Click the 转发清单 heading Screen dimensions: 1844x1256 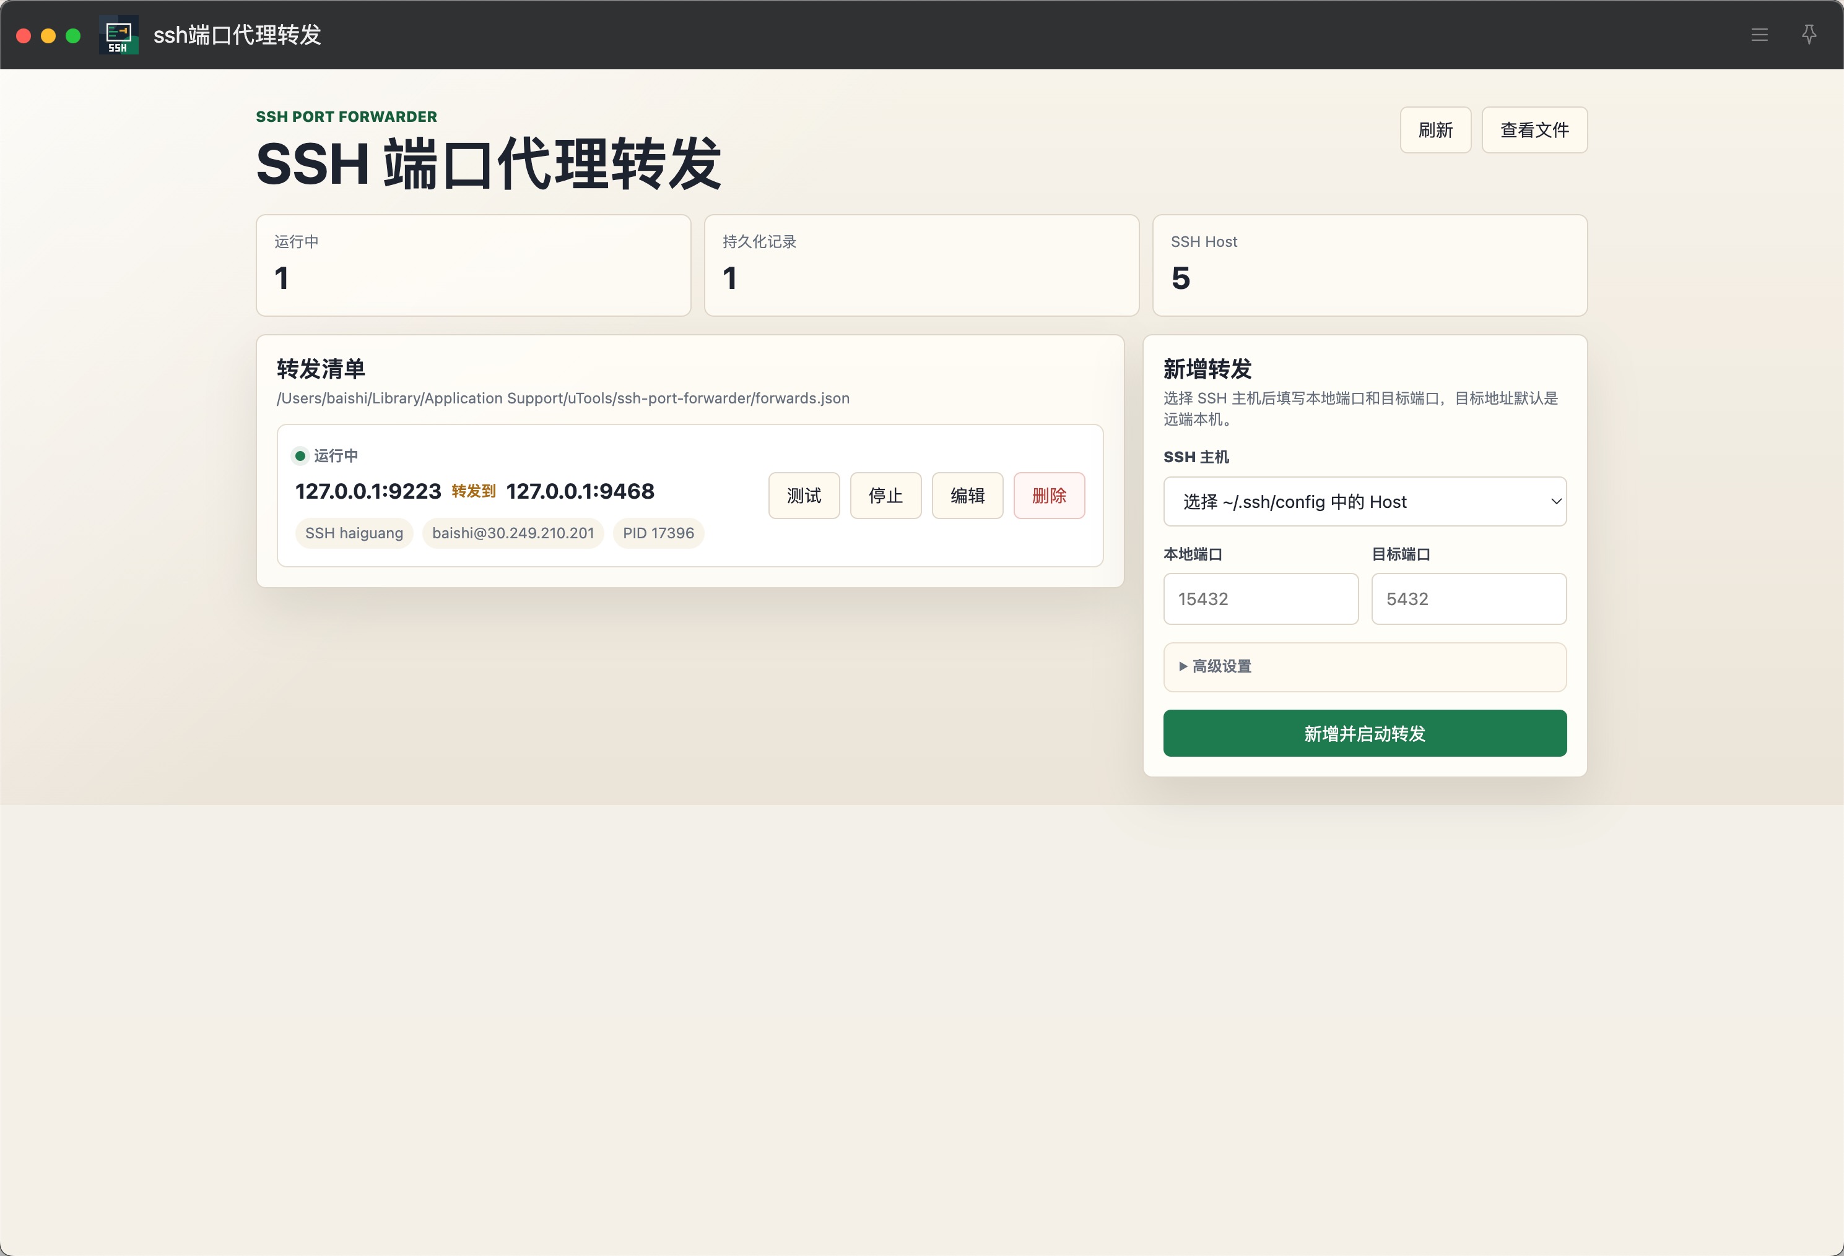click(321, 369)
